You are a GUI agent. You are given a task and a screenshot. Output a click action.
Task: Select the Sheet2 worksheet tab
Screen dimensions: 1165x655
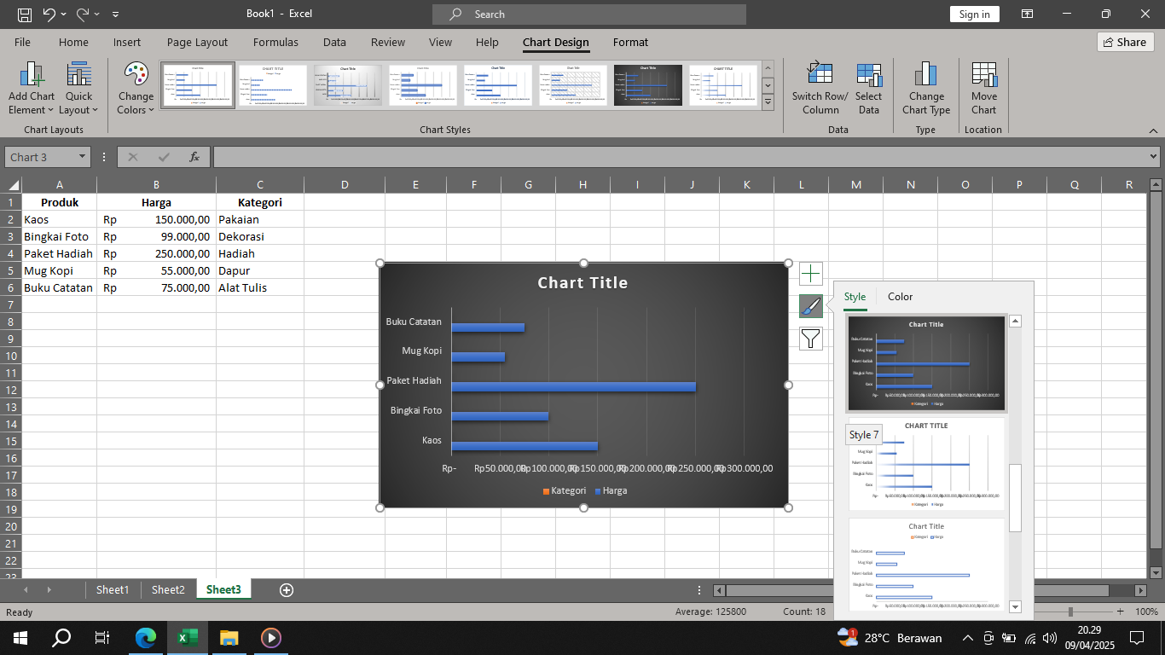point(168,589)
